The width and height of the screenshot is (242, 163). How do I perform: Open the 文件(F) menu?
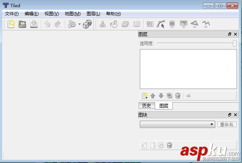pos(12,14)
